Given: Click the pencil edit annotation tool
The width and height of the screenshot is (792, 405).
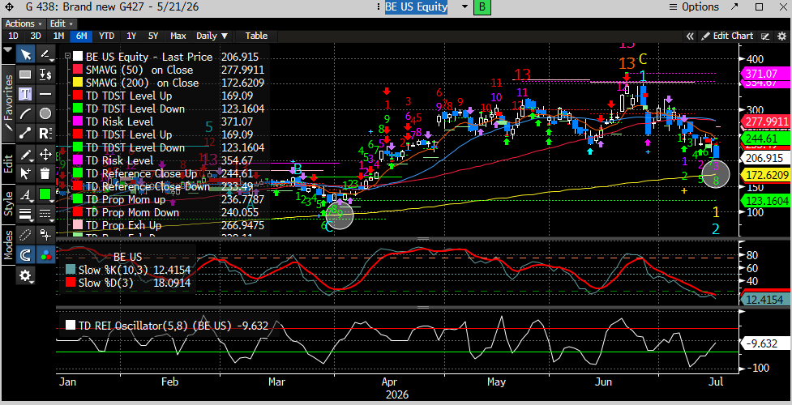Looking at the screenshot, I should click(x=26, y=154).
